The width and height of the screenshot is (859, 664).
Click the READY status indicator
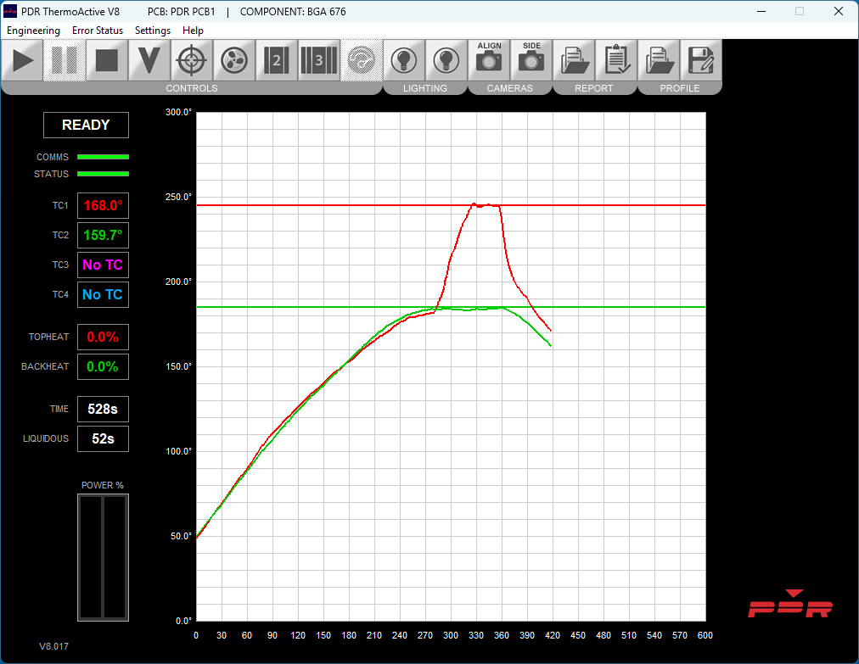(86, 125)
